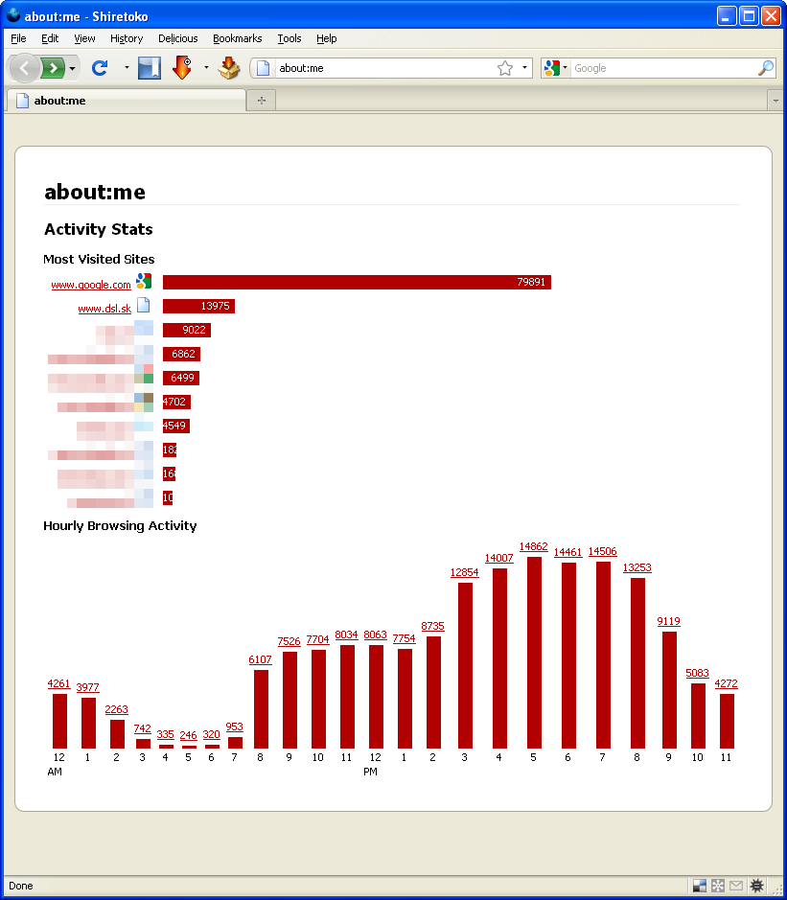The width and height of the screenshot is (787, 900).
Task: Open the Bookmarks menu
Action: 237,38
